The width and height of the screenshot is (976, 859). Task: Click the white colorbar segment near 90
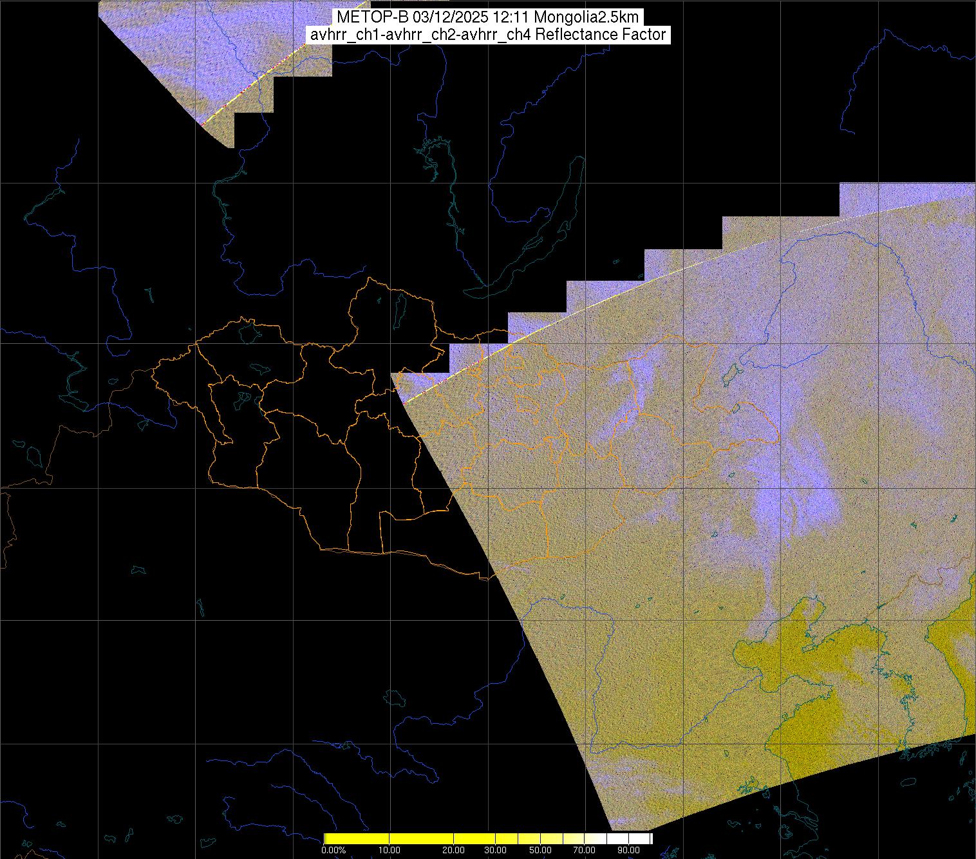pyautogui.click(x=634, y=838)
